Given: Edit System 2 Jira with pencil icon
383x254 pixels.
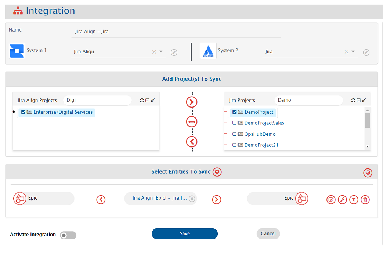Looking at the screenshot, I should 366,52.
